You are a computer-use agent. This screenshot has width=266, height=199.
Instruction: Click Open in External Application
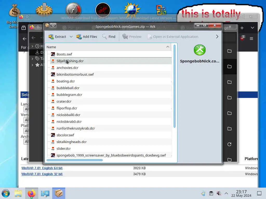(173, 37)
